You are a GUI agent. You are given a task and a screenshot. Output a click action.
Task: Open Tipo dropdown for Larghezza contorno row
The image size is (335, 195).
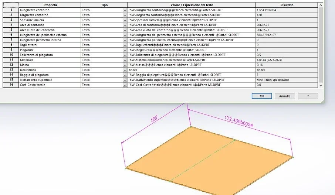pyautogui.click(x=125, y=15)
